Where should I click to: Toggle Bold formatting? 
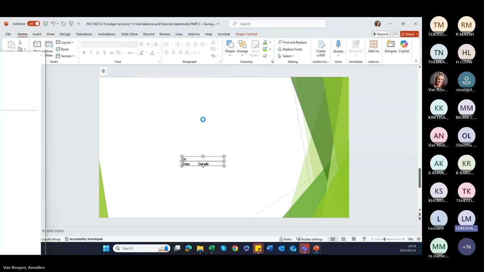click(x=84, y=53)
